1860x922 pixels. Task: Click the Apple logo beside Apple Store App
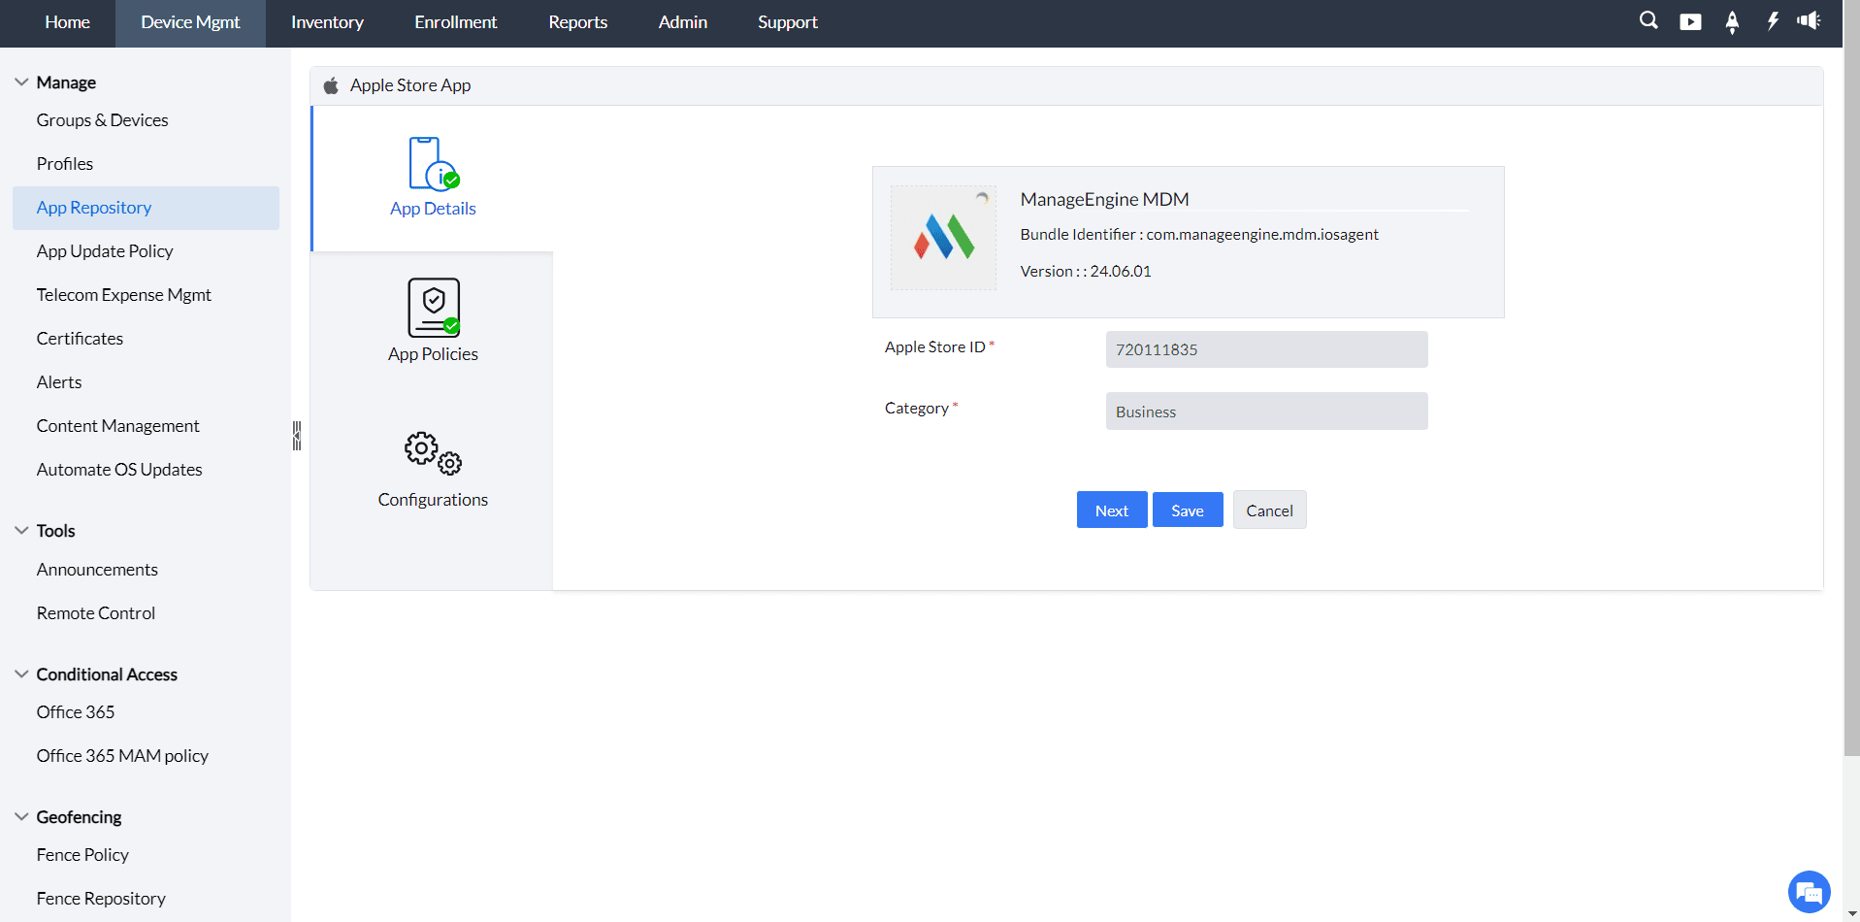click(x=331, y=84)
